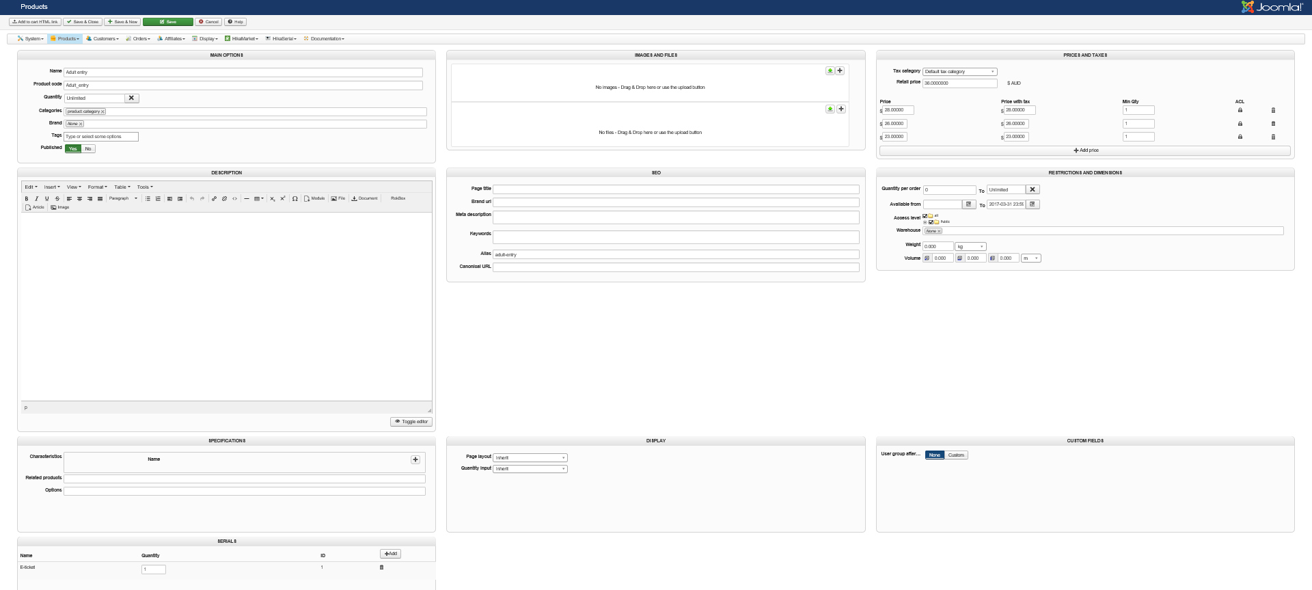Click the Retail price input field
The image size is (1312, 590).
[960, 83]
